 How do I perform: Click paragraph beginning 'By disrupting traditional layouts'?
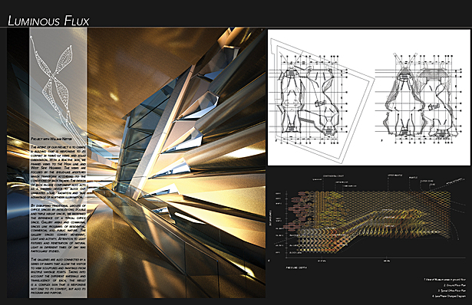tap(58, 228)
